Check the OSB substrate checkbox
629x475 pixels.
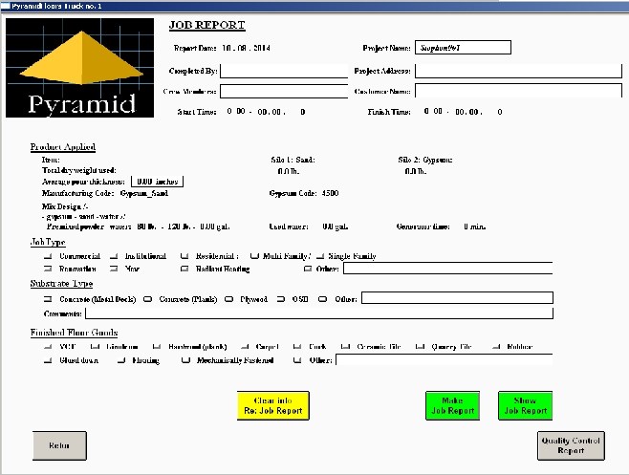(x=281, y=299)
